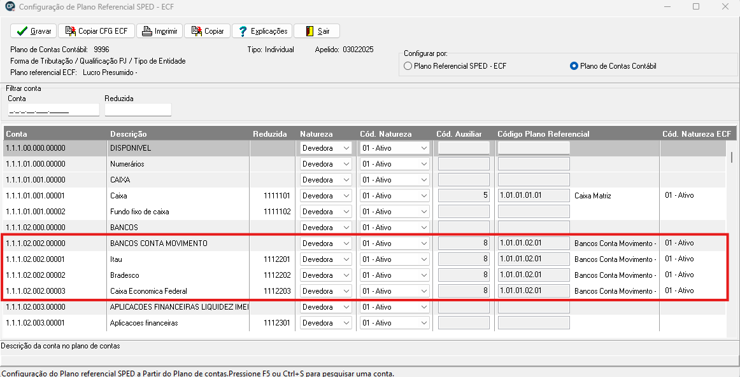This screenshot has width=740, height=377.
Task: Click the Conta column header
Action: click(17, 134)
